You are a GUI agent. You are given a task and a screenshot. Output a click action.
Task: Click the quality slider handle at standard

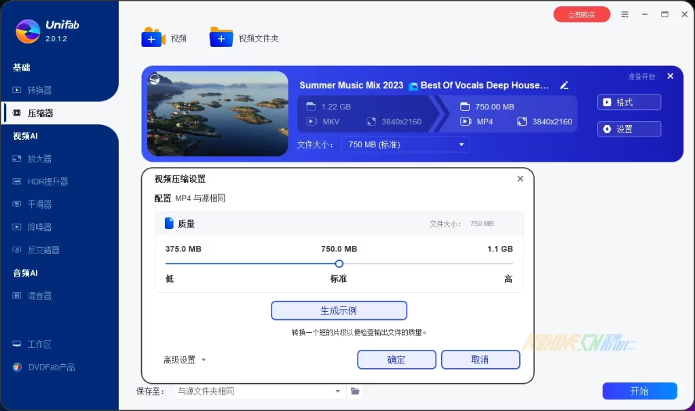339,264
